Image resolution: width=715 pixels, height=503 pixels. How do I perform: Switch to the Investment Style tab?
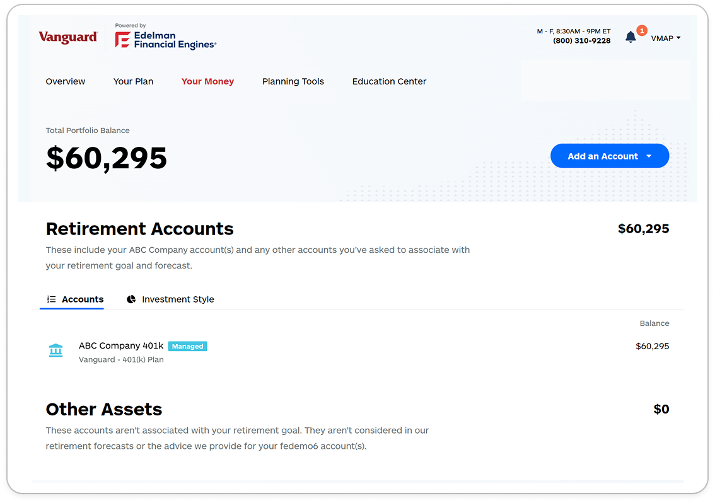[x=178, y=299]
